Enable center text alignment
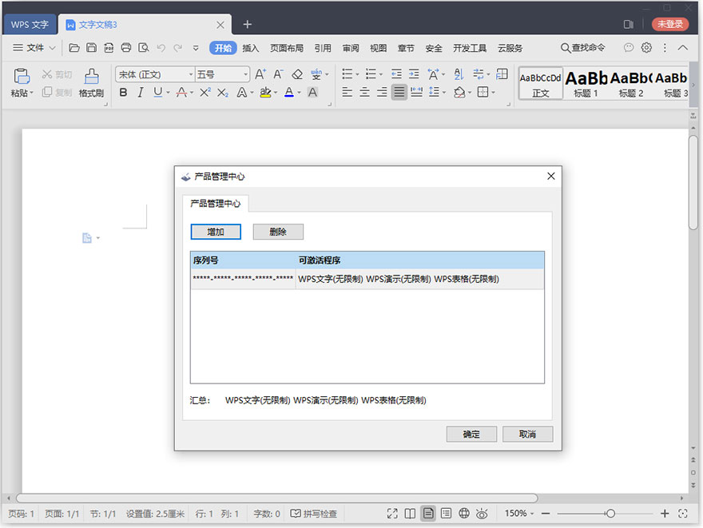 tap(363, 92)
